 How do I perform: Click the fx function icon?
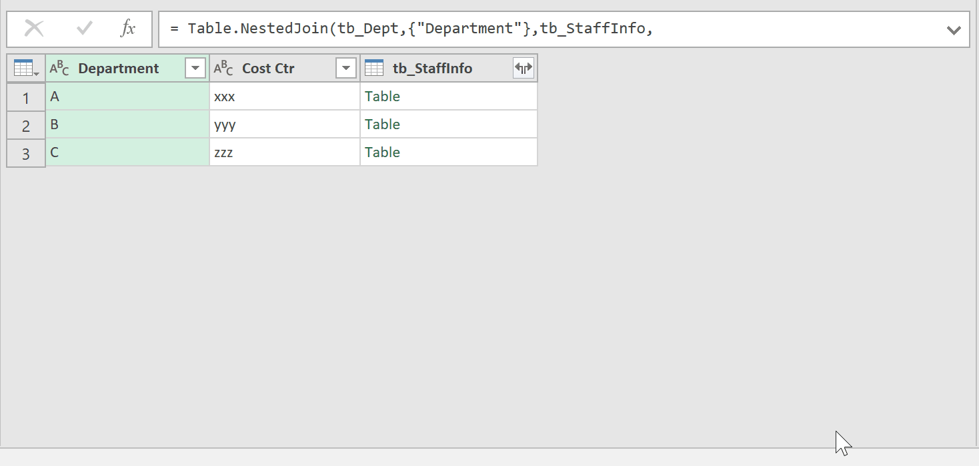click(x=127, y=29)
